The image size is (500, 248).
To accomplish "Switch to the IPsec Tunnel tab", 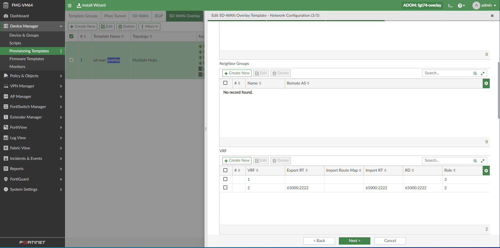I will point(115,16).
